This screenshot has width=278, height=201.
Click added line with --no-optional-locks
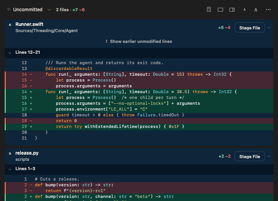tap(139, 103)
